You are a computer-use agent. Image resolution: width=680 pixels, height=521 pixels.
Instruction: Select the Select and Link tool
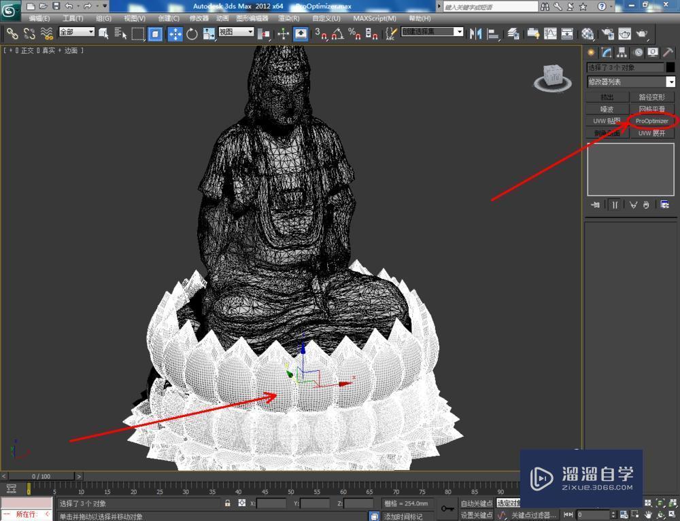click(12, 31)
